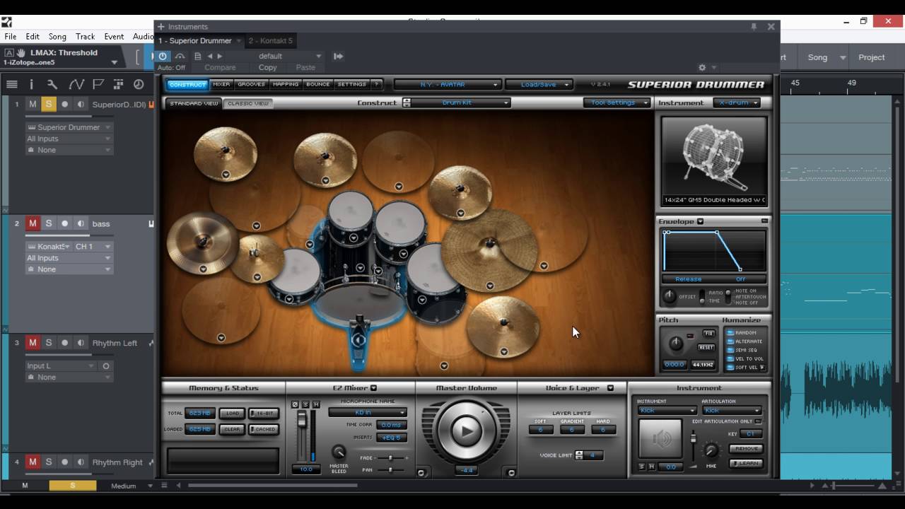Play with the Master Volume button
Screen dimensions: 905x509
click(x=466, y=431)
